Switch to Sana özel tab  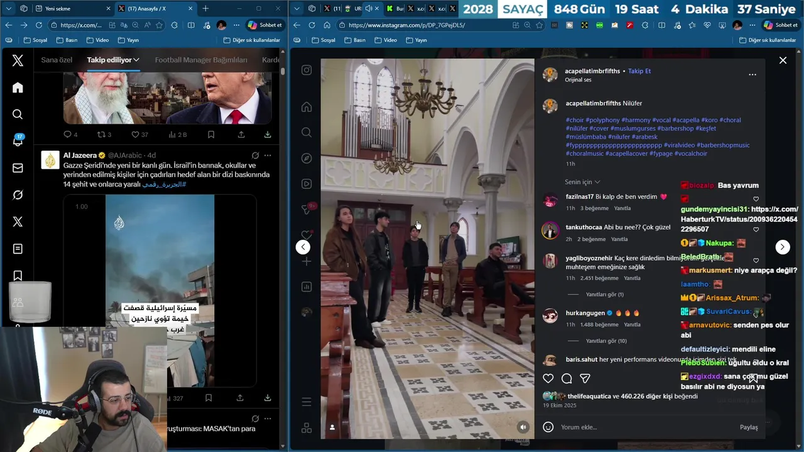pyautogui.click(x=57, y=60)
